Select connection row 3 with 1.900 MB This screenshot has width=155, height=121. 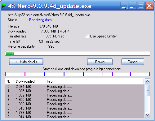[74, 100]
